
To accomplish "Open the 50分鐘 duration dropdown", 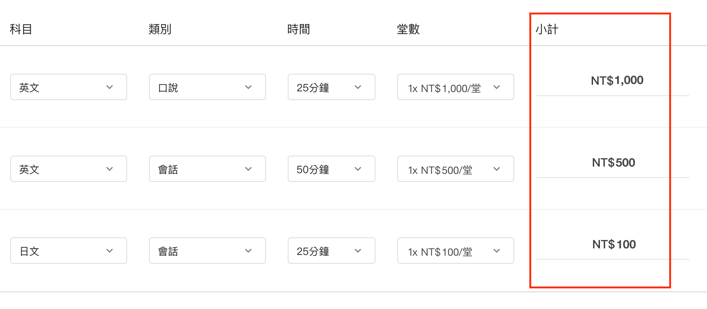I will 332,169.
